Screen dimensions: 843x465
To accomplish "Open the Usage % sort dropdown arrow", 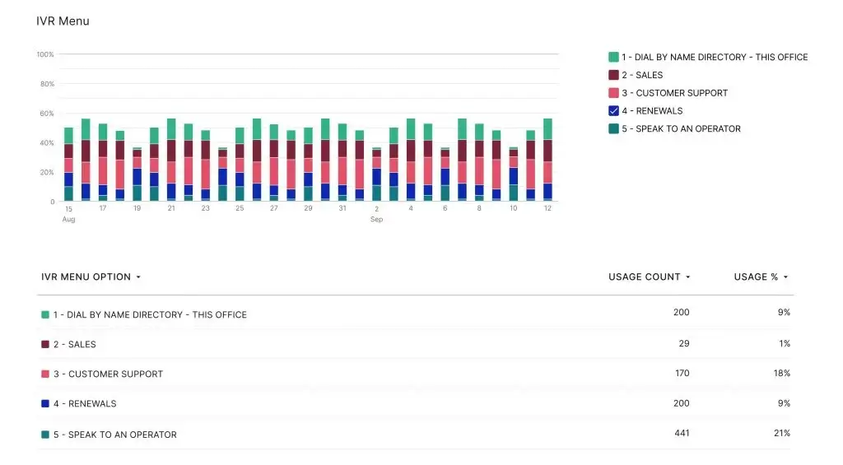I will pos(785,277).
